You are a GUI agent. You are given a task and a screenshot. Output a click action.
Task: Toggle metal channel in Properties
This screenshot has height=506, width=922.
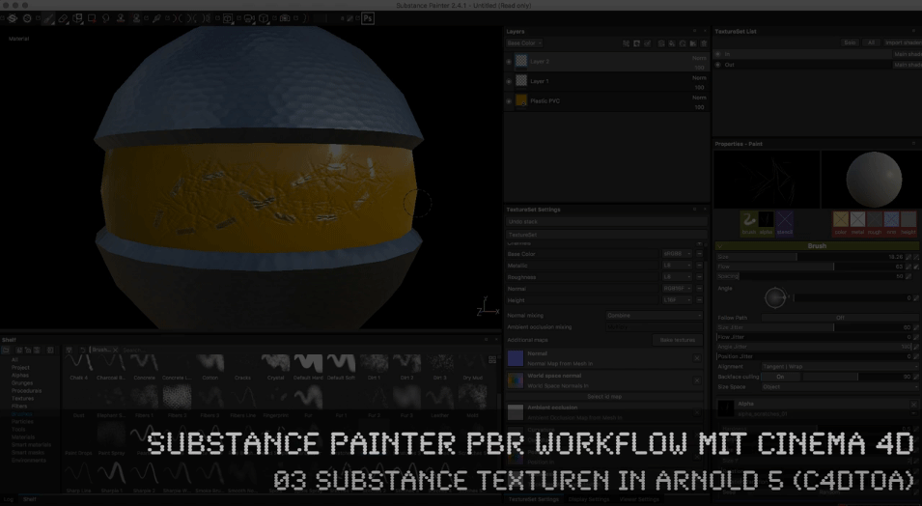(858, 223)
